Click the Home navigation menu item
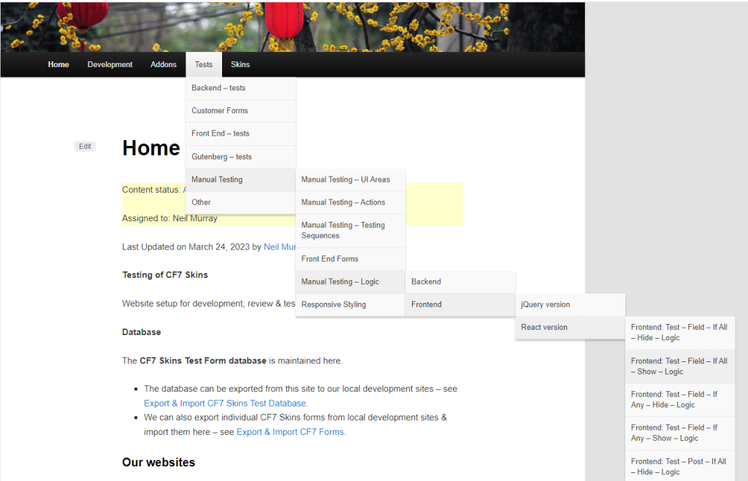The height and width of the screenshot is (481, 748). 58,64
